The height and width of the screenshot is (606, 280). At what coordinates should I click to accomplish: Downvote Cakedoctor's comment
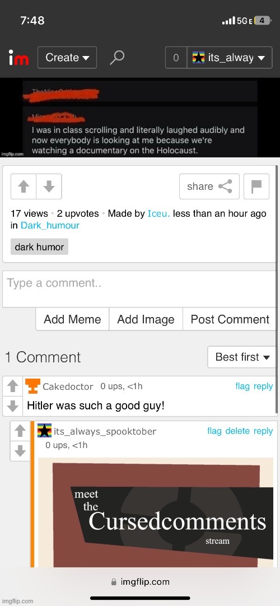[13, 406]
